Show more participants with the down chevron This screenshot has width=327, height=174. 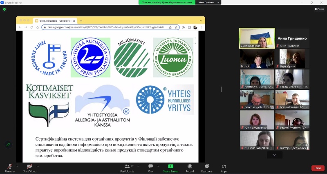(x=275, y=155)
